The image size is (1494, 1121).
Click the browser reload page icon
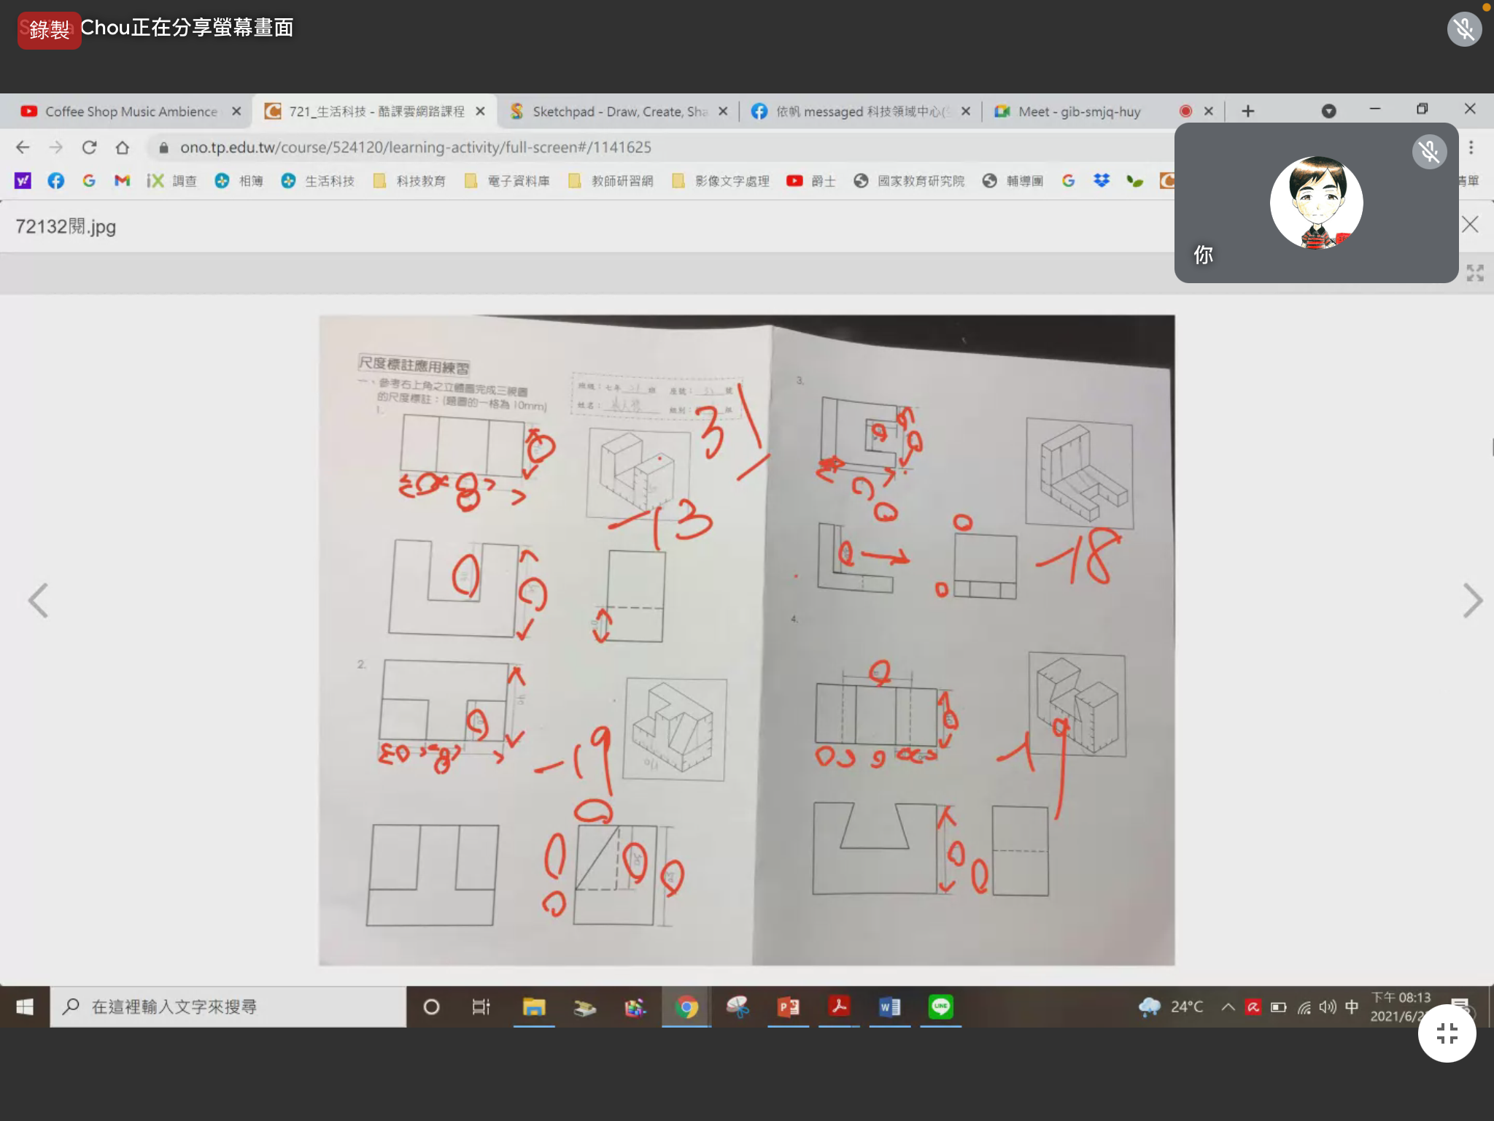click(x=89, y=147)
